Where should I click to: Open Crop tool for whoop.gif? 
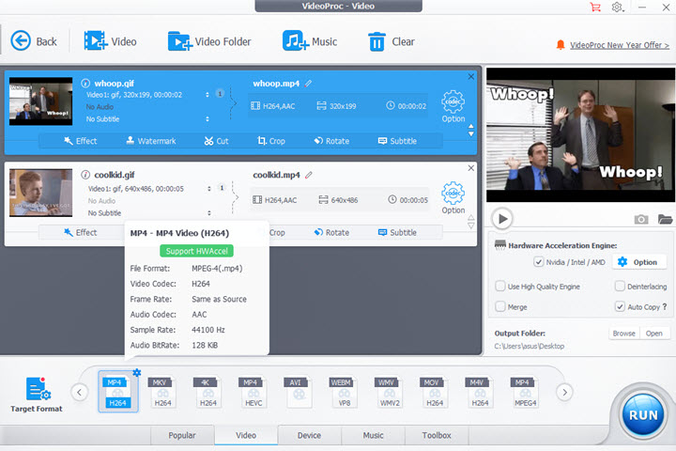click(271, 141)
